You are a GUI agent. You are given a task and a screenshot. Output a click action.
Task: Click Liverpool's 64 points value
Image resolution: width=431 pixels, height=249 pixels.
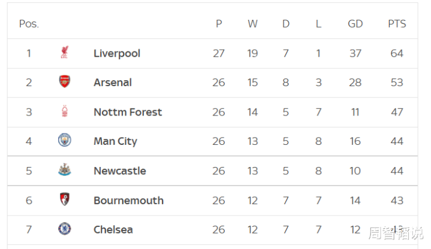[397, 53]
